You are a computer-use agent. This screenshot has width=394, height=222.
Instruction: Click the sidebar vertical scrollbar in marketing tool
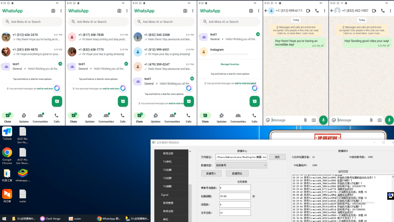tap(190, 203)
